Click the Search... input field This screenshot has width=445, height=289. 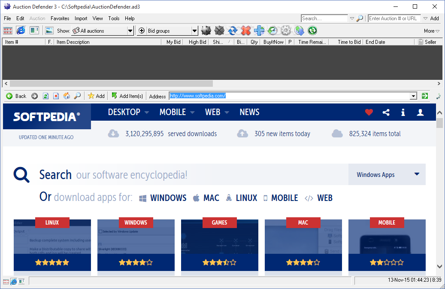[324, 18]
